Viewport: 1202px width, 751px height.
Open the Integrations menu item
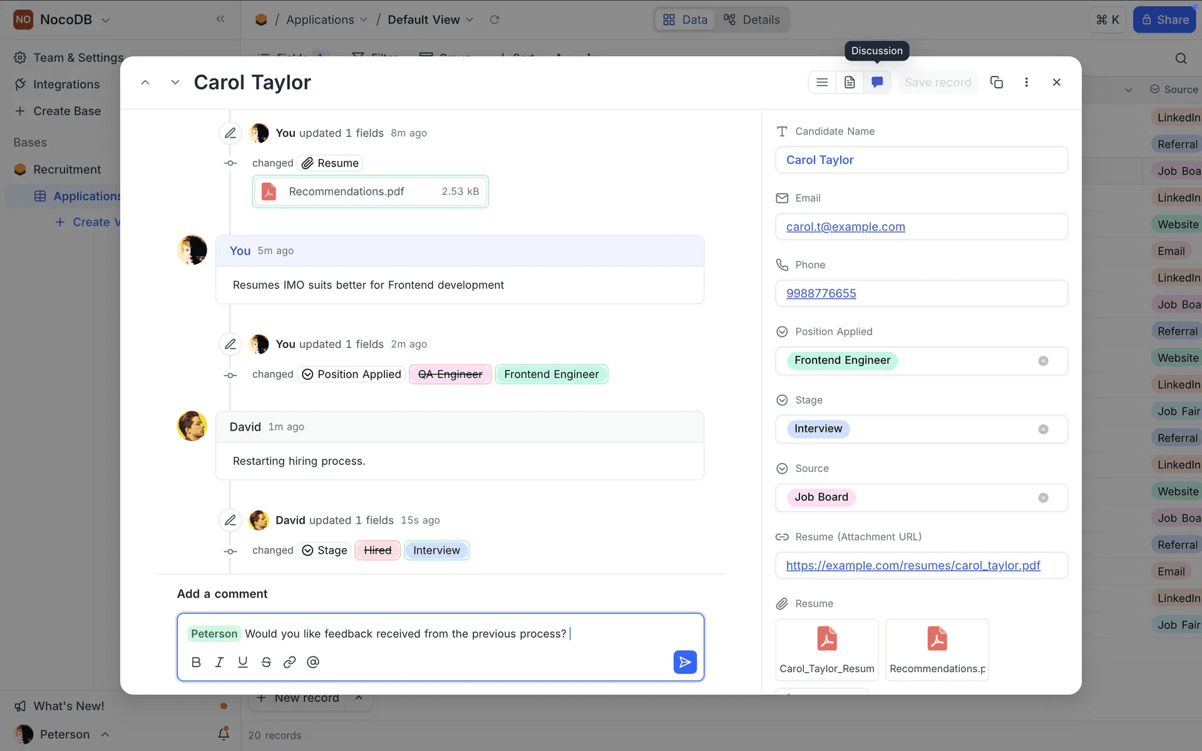[66, 84]
